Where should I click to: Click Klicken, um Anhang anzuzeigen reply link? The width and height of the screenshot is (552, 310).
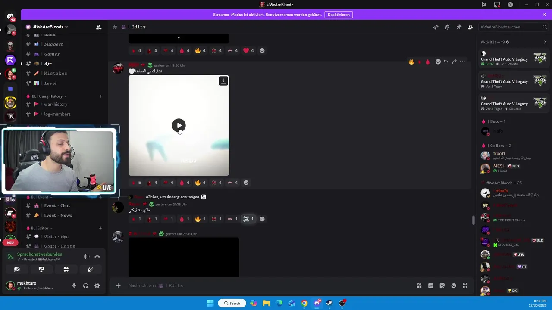coord(172,197)
